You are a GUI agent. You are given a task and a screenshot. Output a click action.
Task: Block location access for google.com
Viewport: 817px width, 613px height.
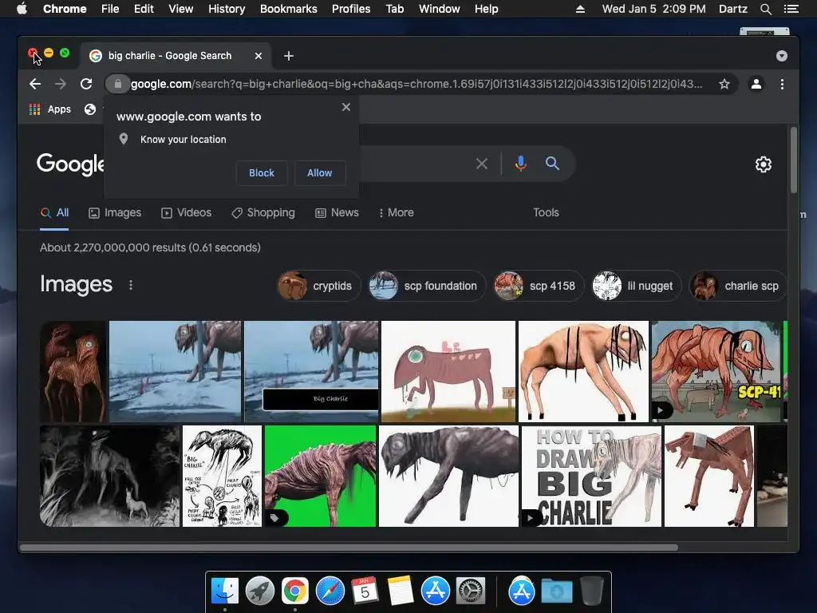262,173
